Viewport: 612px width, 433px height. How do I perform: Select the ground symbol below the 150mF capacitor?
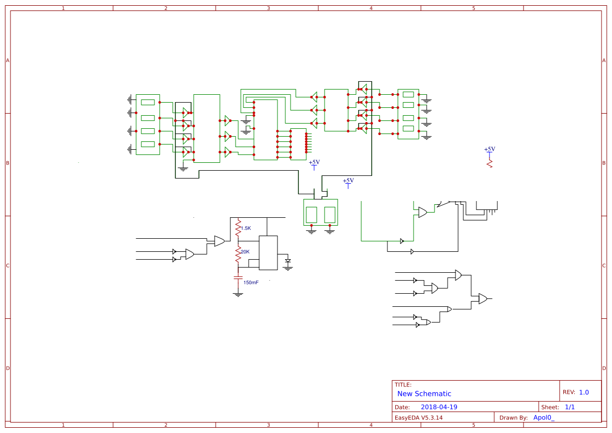coord(238,294)
